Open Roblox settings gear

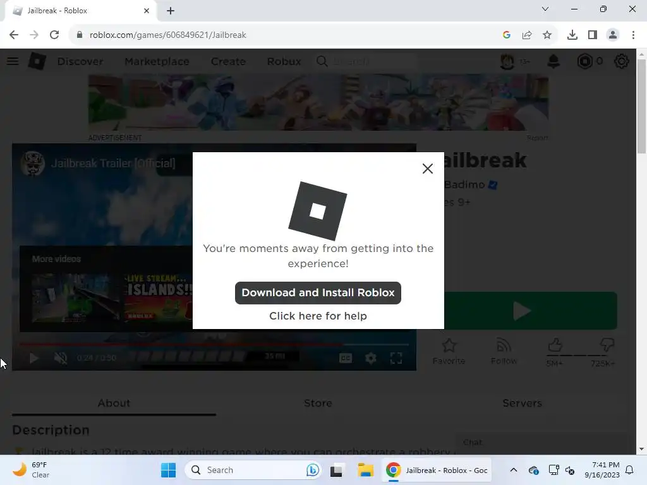click(x=622, y=61)
